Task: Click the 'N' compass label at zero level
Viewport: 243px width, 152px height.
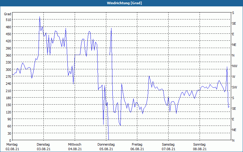Action: coord(233,140)
